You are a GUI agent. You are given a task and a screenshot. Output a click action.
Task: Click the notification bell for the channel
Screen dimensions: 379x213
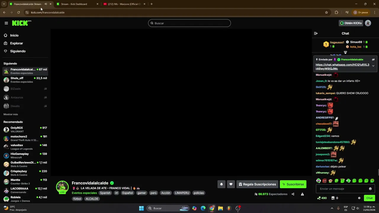(221, 184)
